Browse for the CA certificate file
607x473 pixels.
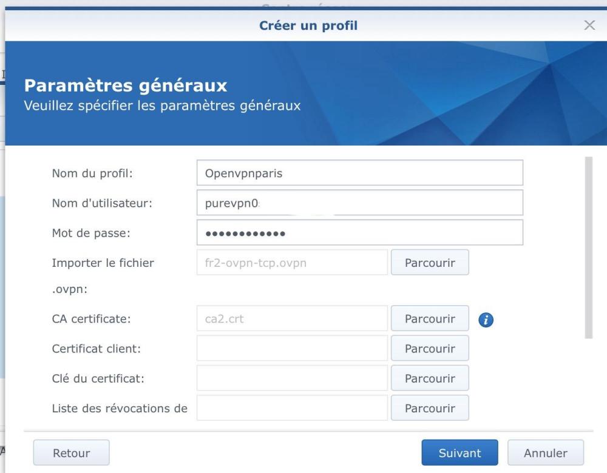pyautogui.click(x=430, y=318)
